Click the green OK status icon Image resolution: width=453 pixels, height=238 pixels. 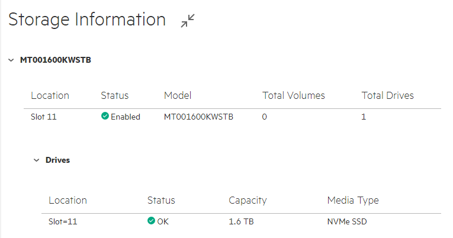(x=151, y=221)
